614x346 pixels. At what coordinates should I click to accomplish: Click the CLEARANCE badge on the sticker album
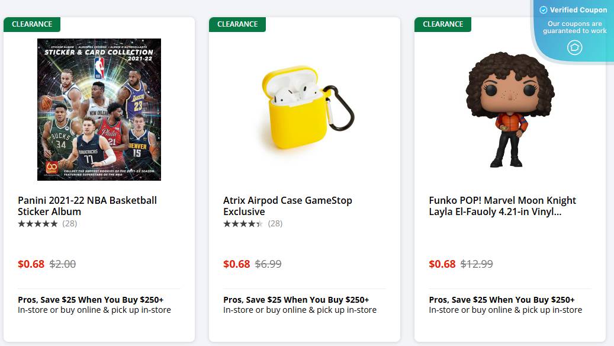(x=33, y=24)
